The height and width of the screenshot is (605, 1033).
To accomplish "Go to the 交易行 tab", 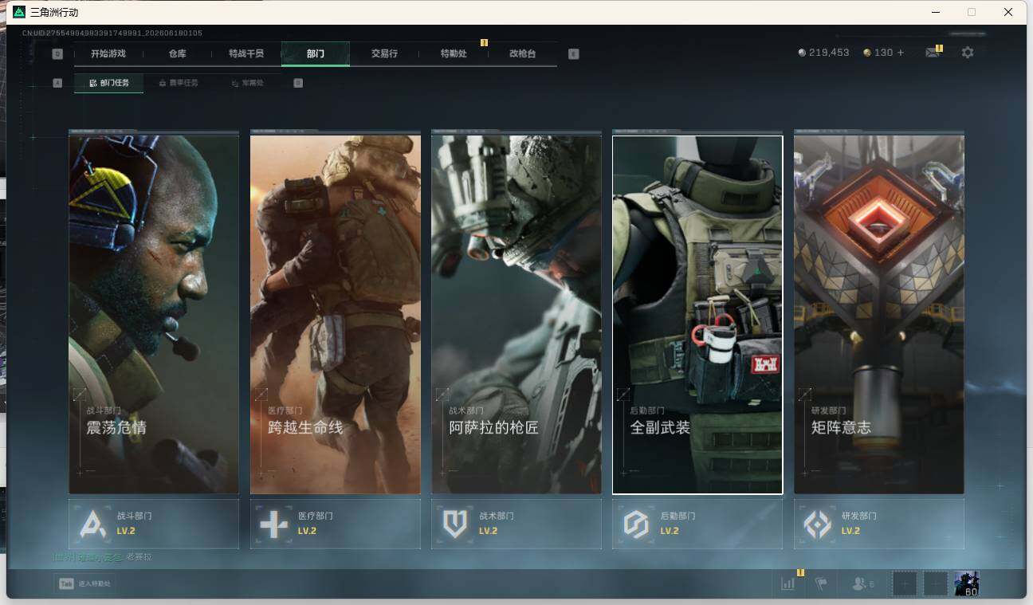I will click(x=384, y=53).
